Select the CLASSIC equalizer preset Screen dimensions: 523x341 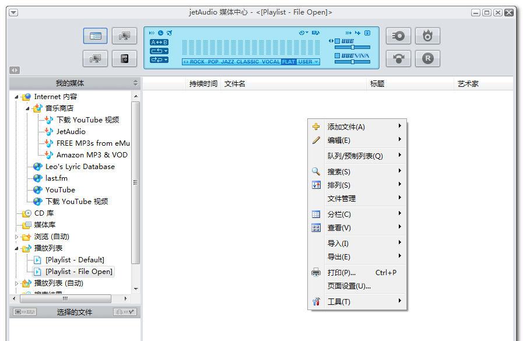tap(247, 62)
